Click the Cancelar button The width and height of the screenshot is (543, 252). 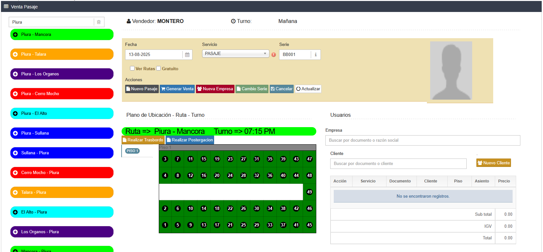[x=282, y=89]
